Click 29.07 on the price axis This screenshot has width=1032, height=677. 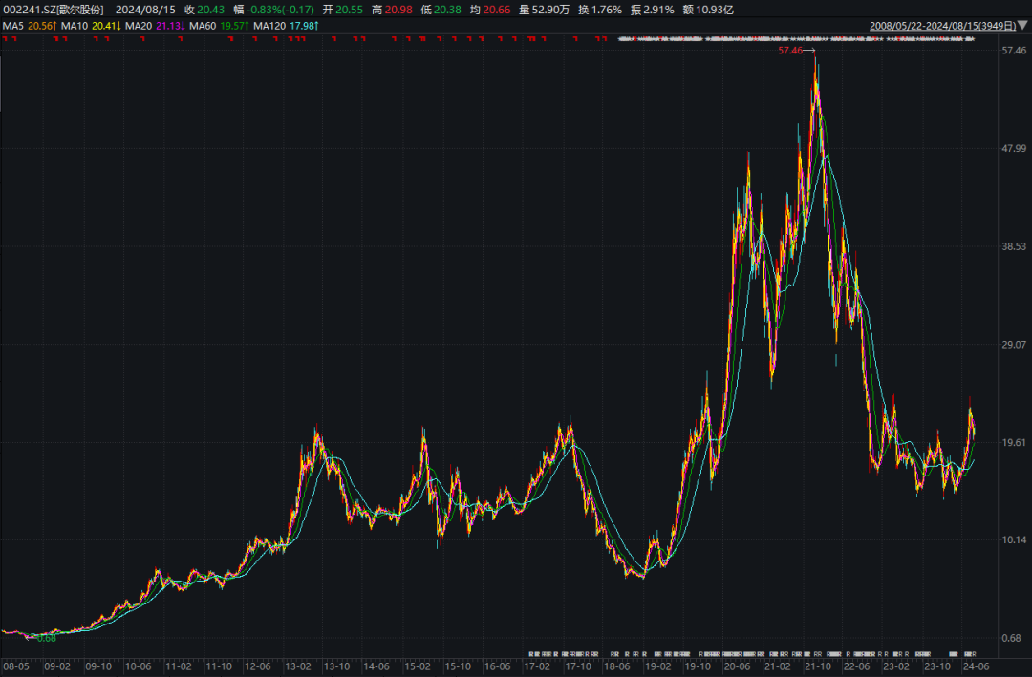click(1014, 345)
